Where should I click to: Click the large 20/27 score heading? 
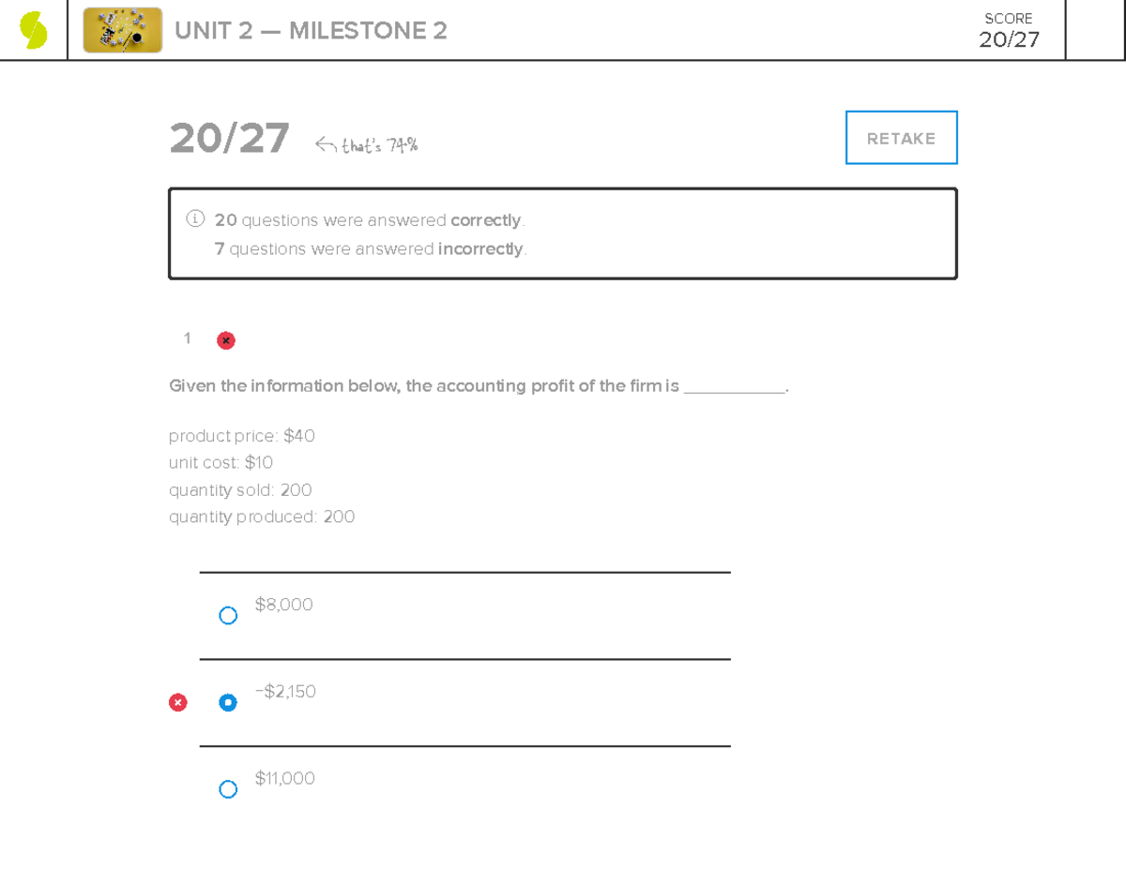point(229,139)
